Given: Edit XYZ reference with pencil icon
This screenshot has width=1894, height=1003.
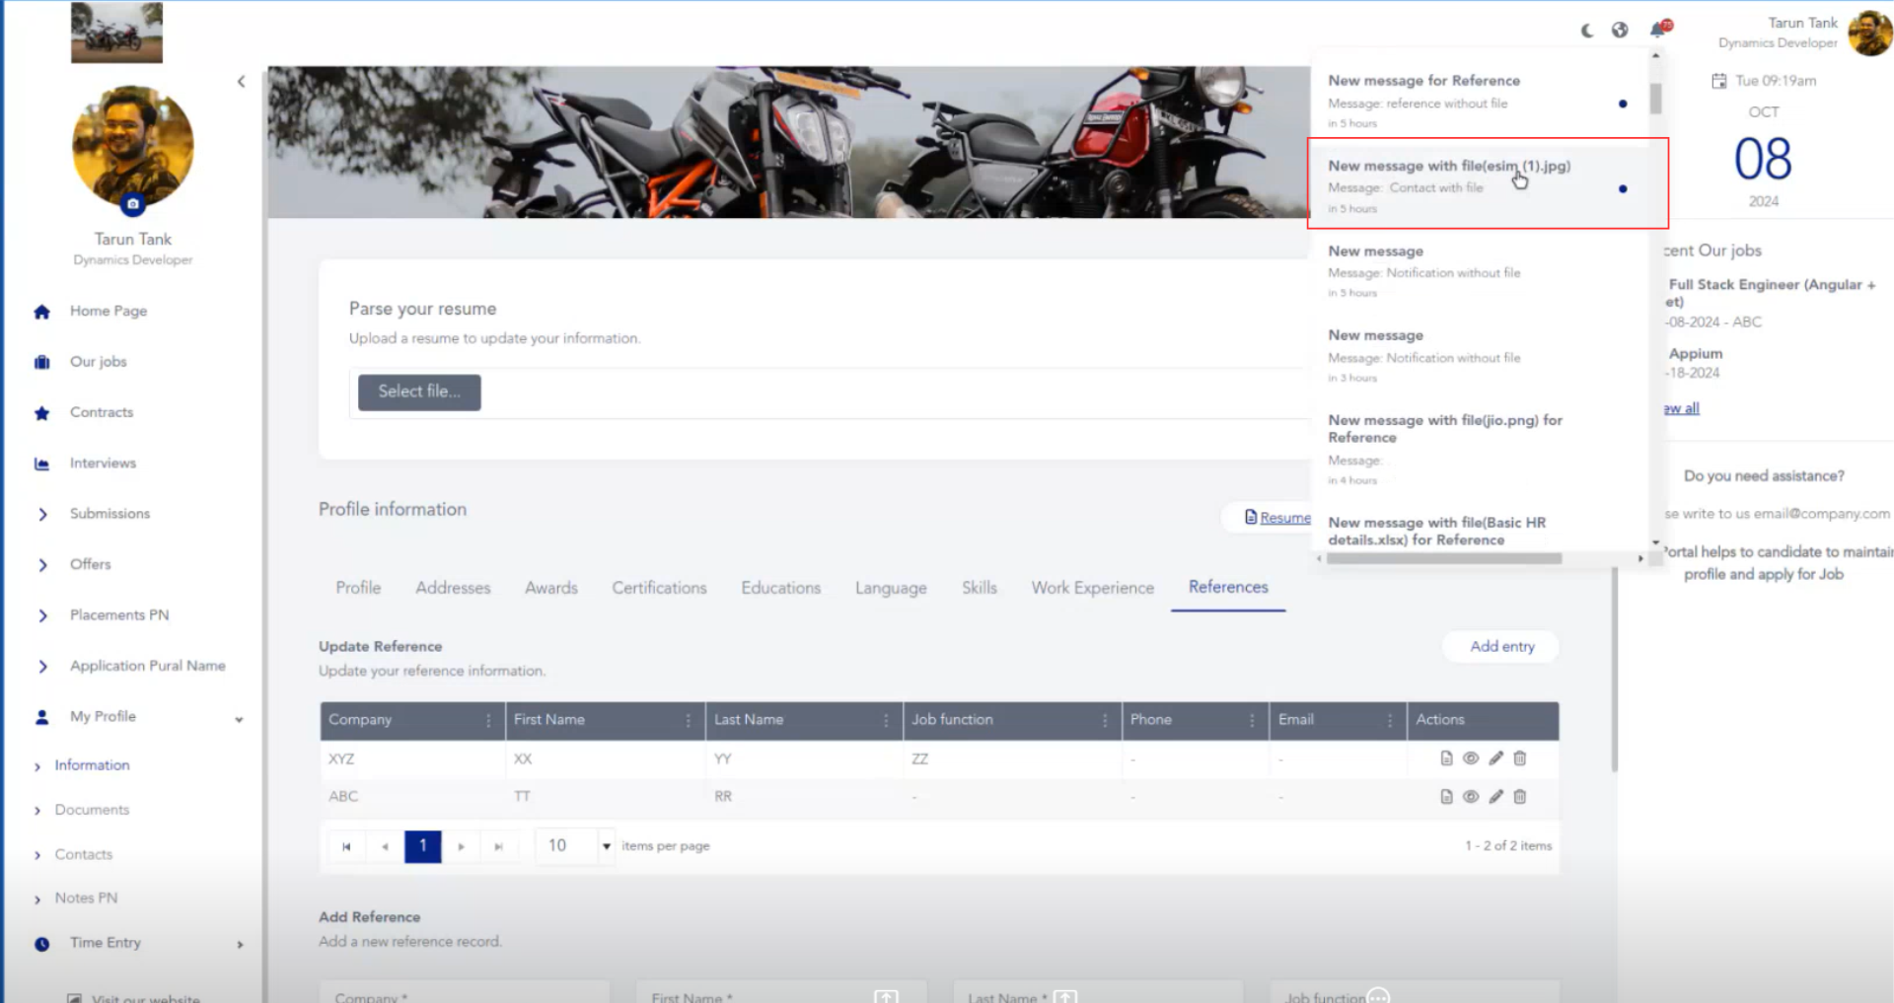Looking at the screenshot, I should (1495, 758).
